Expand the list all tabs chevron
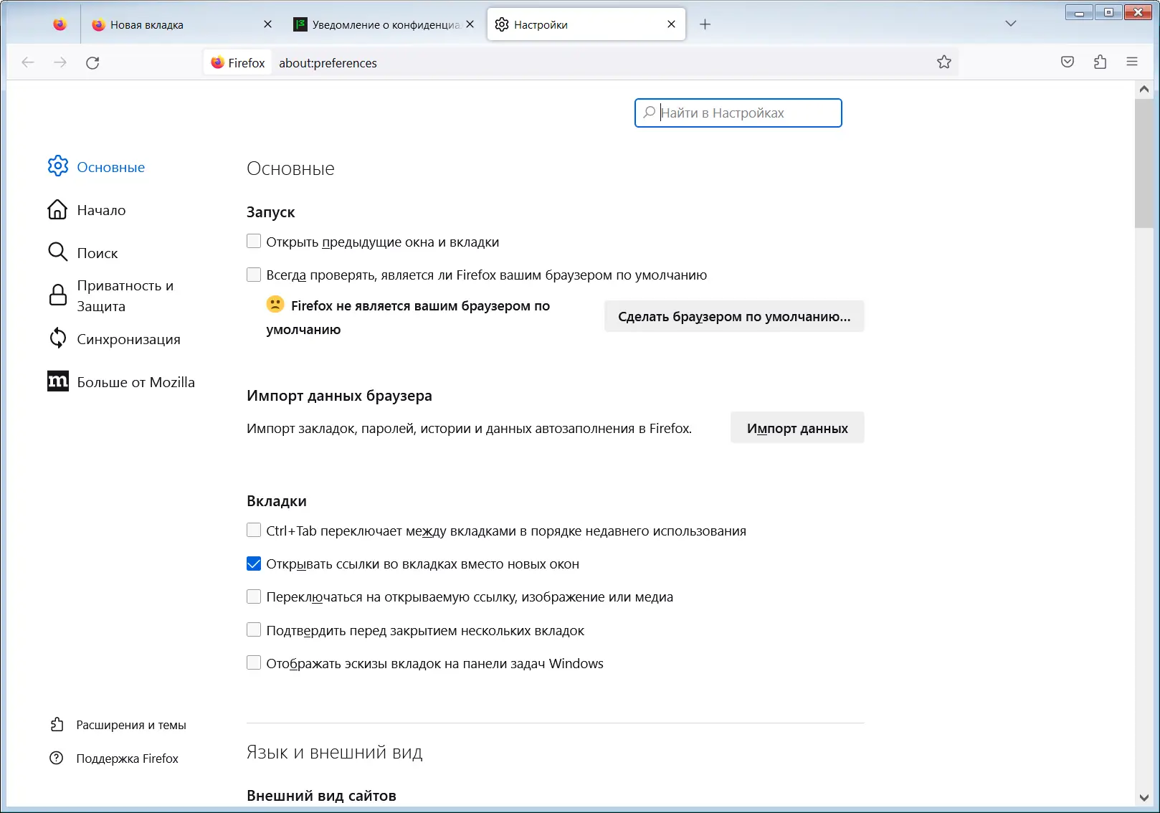The width and height of the screenshot is (1160, 813). (1010, 24)
